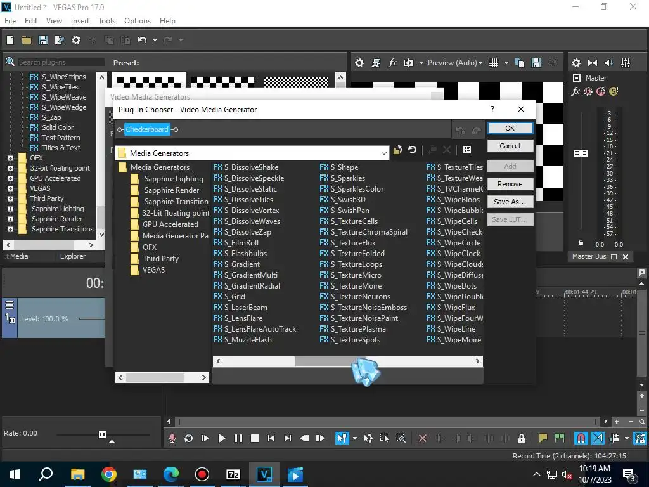Screen dimensions: 649x487
Task: Toggle the Insert Marker flag icon
Action: click(x=543, y=438)
